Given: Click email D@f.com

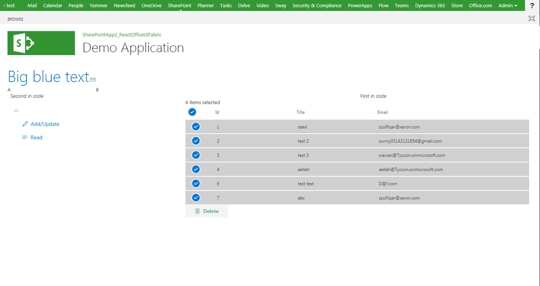Looking at the screenshot, I should (x=388, y=184).
